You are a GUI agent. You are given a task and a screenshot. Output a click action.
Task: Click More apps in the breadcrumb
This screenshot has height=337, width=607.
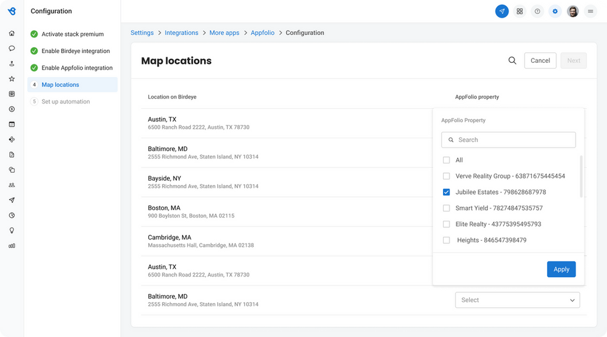pyautogui.click(x=224, y=33)
